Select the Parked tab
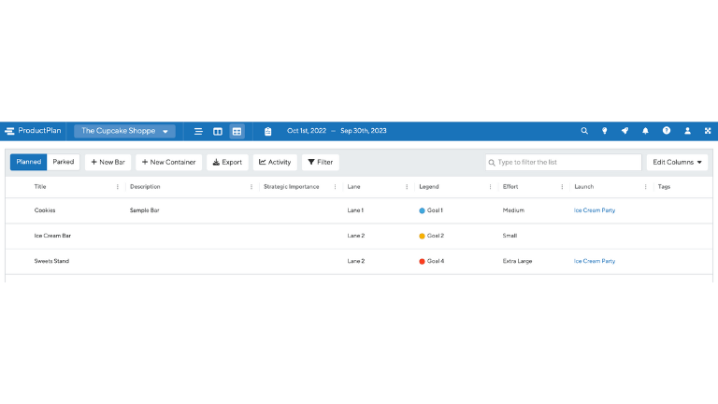 click(64, 162)
